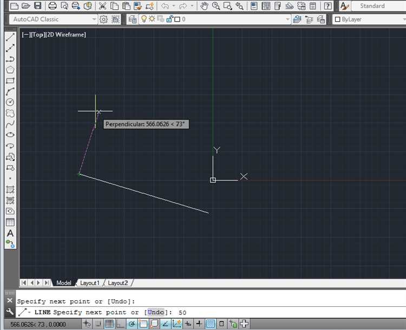
Task: Toggle Snap Mode in status bar
Action: tap(98, 324)
